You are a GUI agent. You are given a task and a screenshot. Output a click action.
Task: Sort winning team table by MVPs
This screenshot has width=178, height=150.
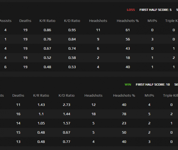[149, 96]
